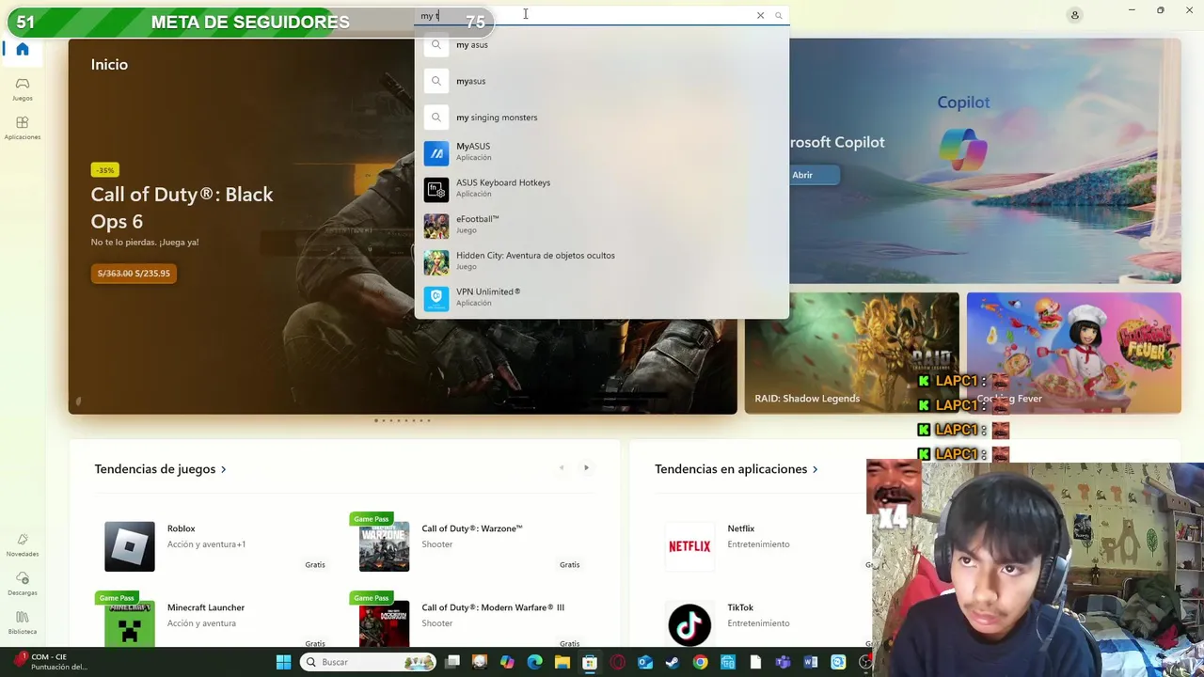Click the 'Inicio' page heading

point(109,65)
